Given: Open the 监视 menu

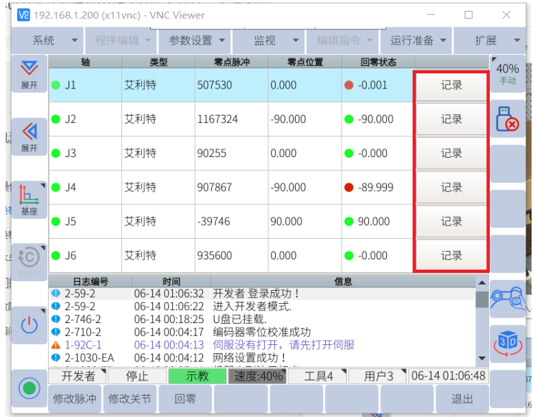Looking at the screenshot, I should [x=270, y=40].
